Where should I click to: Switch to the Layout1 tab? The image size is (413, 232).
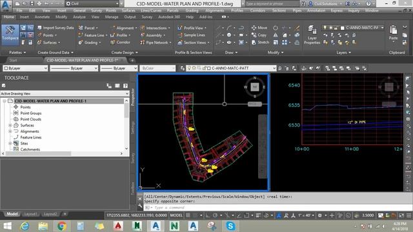point(30,214)
